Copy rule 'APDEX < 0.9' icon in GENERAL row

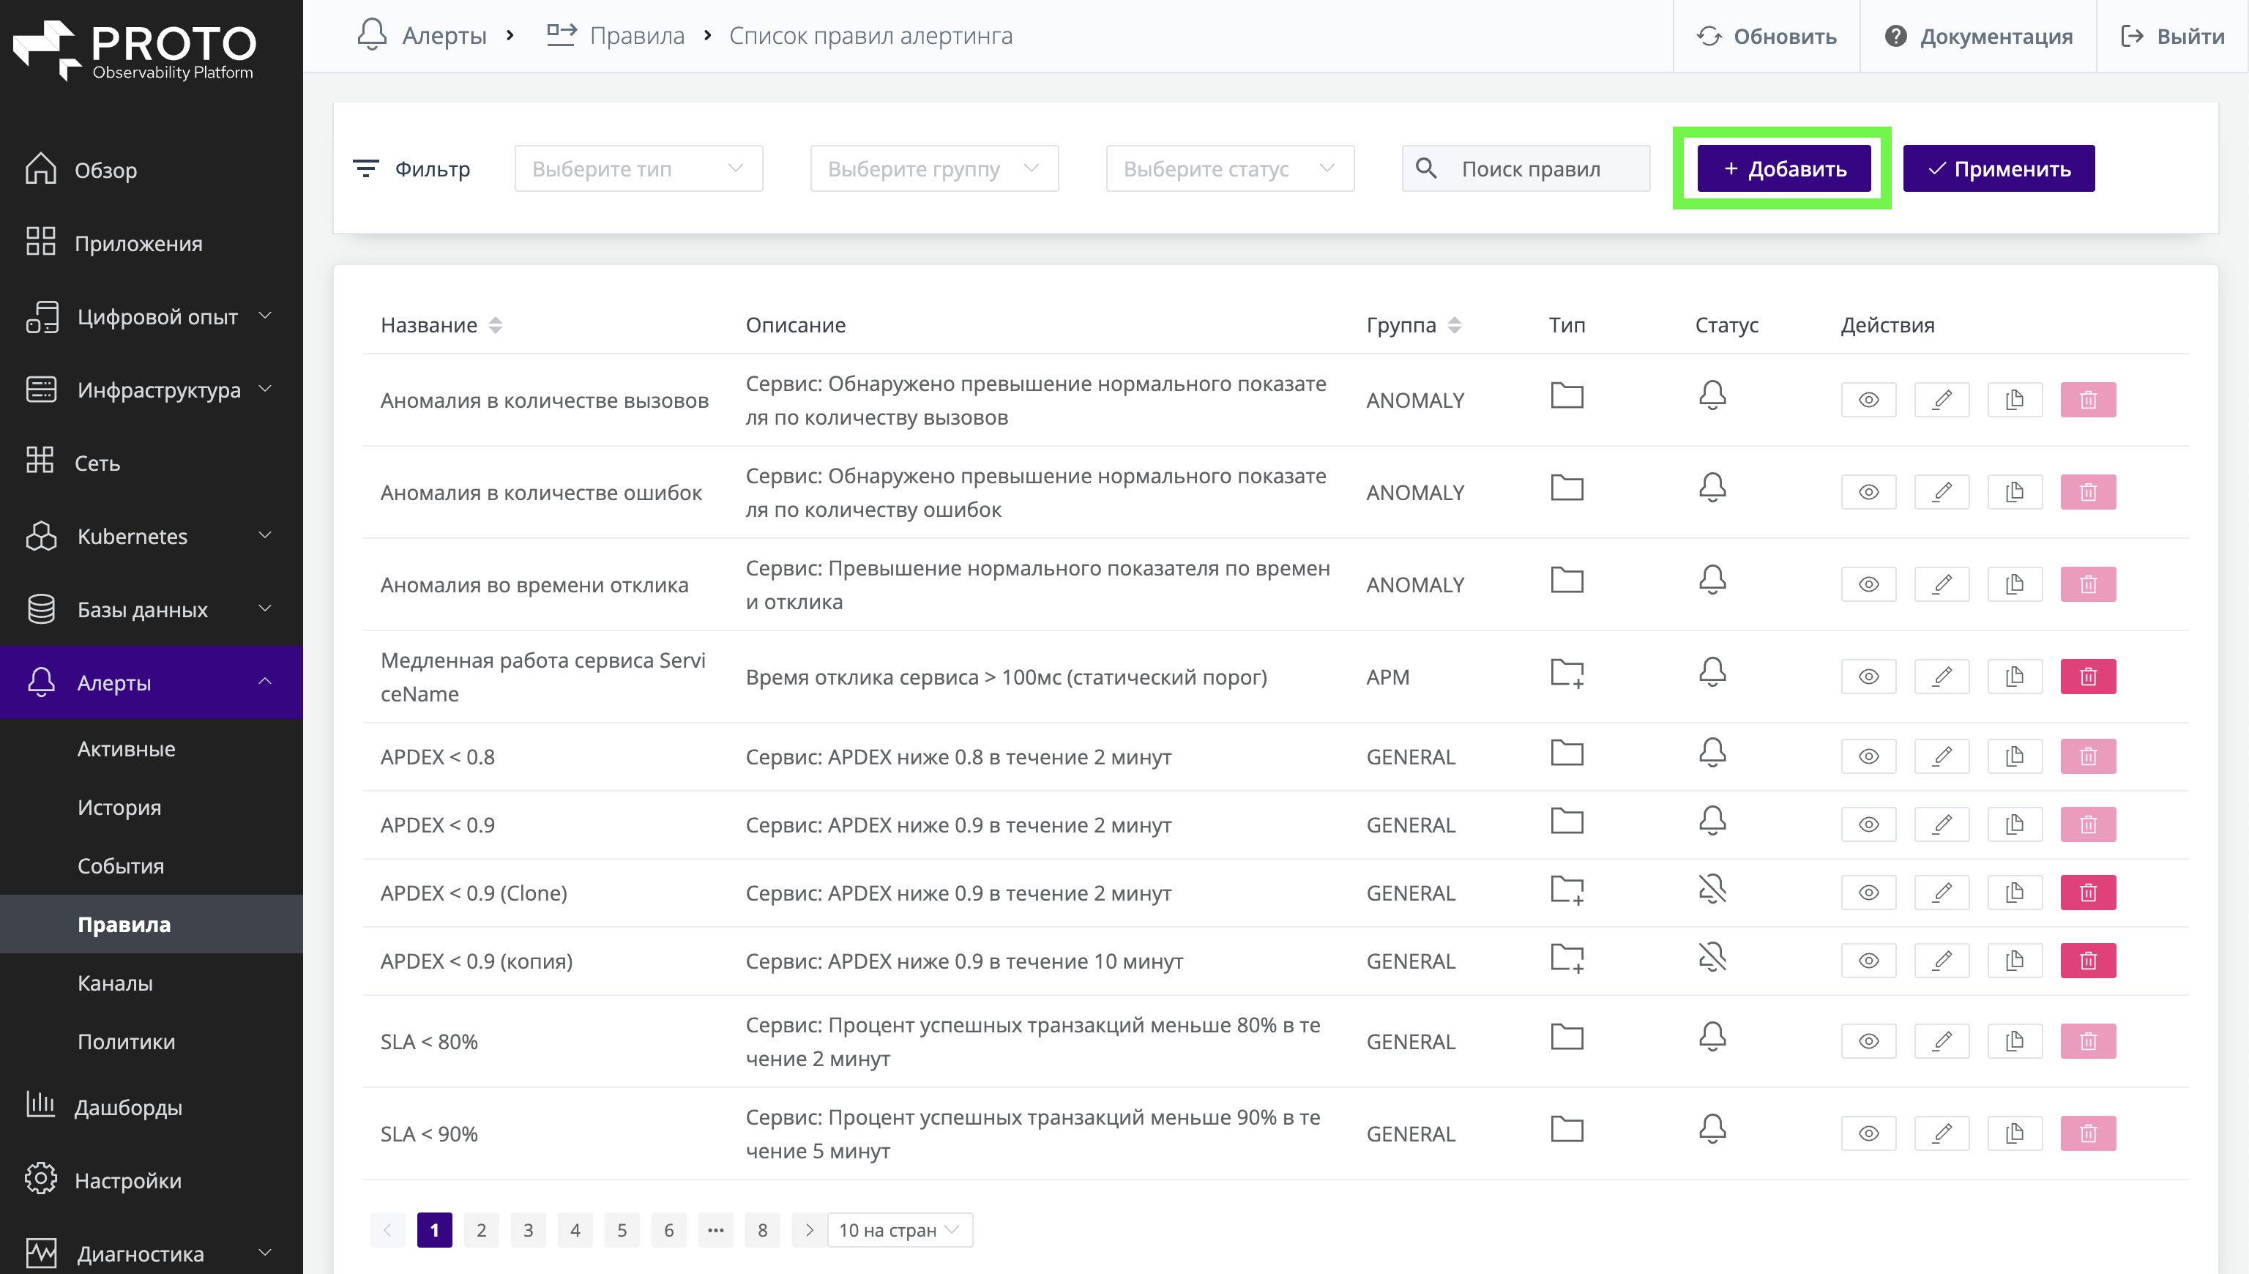(2015, 824)
